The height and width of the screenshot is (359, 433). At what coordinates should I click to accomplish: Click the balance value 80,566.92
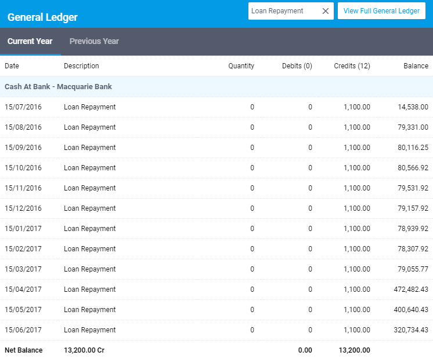(413, 168)
